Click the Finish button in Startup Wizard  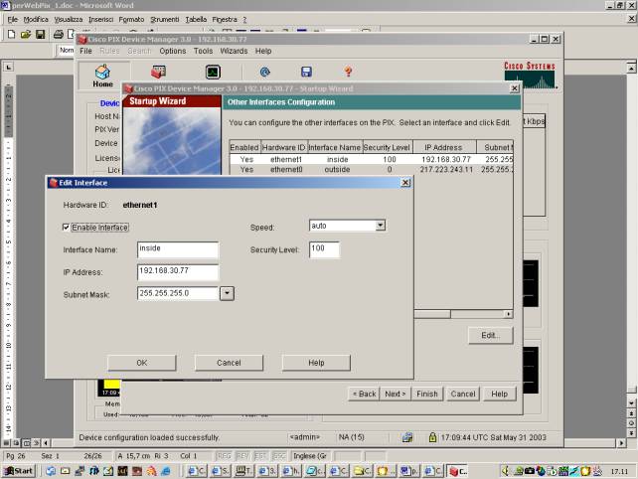[x=427, y=394]
